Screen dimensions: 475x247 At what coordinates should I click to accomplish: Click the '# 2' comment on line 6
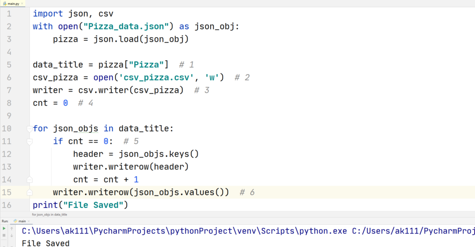coord(242,78)
